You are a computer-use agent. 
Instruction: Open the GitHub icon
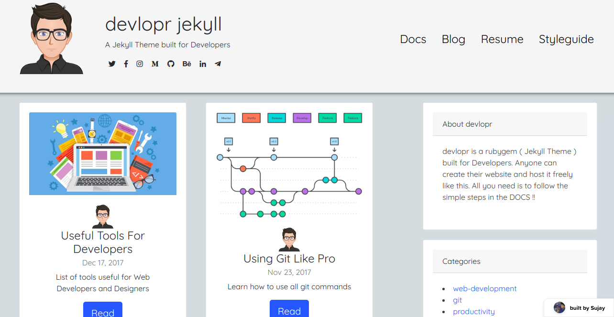(170, 64)
